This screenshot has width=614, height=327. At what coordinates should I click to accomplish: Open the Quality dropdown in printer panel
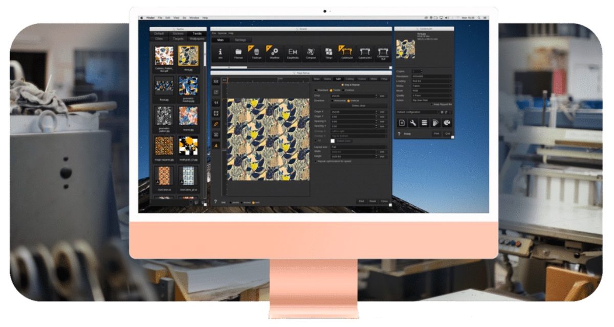[431, 95]
